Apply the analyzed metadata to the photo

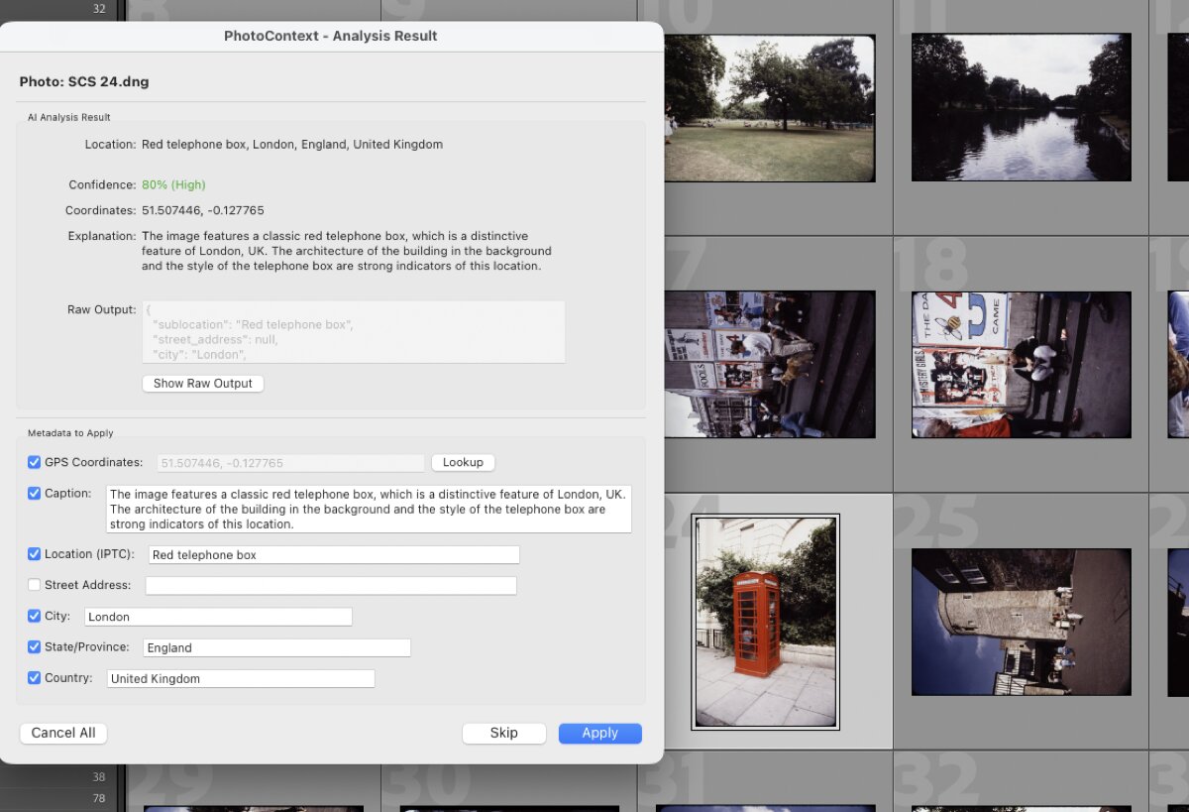[599, 733]
